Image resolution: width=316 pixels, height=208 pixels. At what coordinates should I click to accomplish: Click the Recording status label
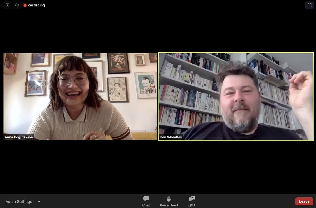(36, 5)
